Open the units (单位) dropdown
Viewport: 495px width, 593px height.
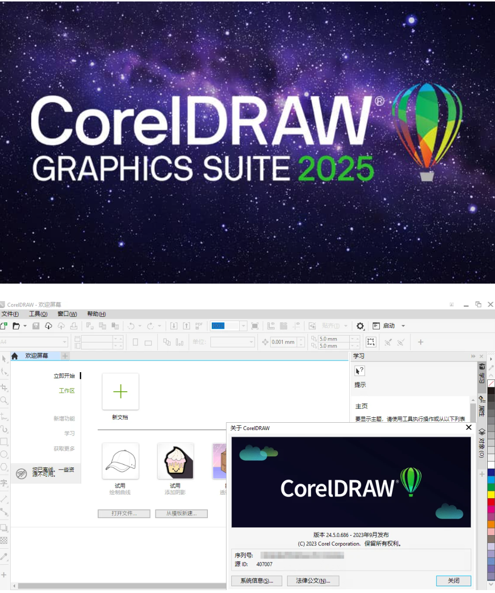(x=251, y=342)
